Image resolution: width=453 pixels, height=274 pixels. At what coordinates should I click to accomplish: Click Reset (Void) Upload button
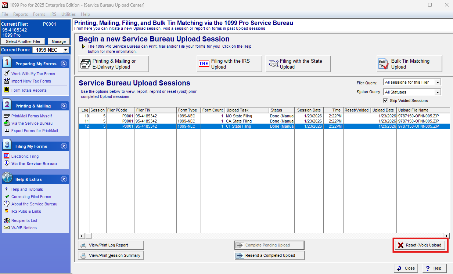420,245
